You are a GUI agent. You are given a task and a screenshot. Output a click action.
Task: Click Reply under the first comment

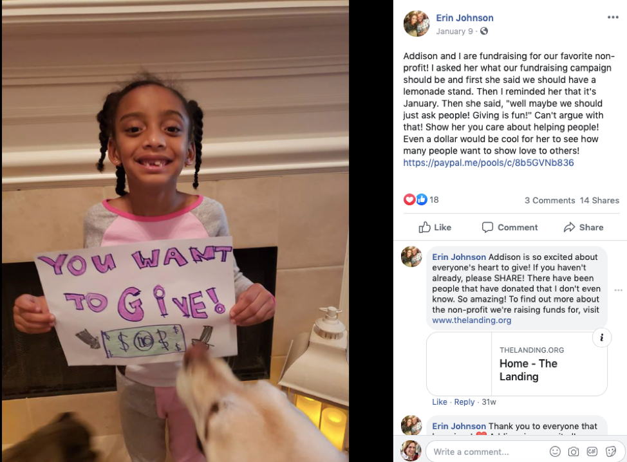[x=464, y=402]
